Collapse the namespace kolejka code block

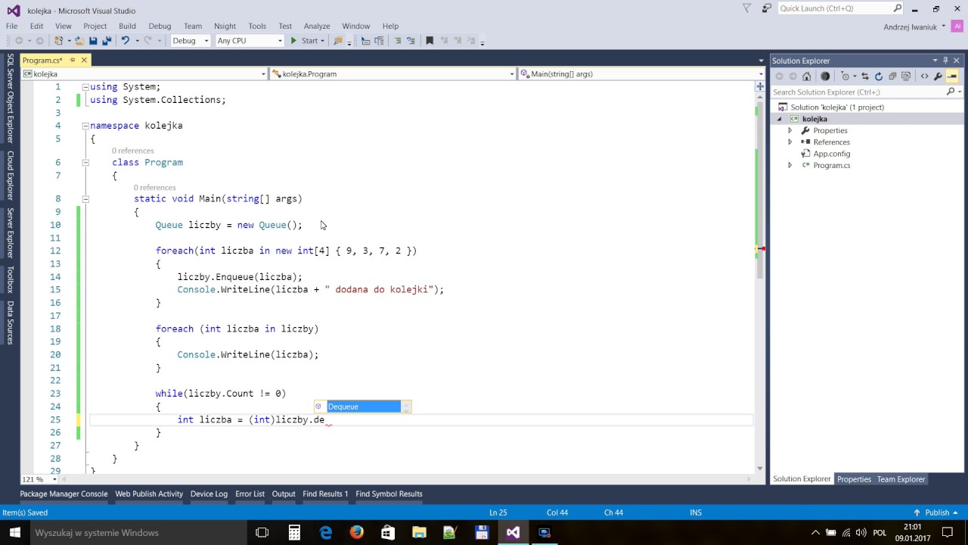tap(85, 126)
